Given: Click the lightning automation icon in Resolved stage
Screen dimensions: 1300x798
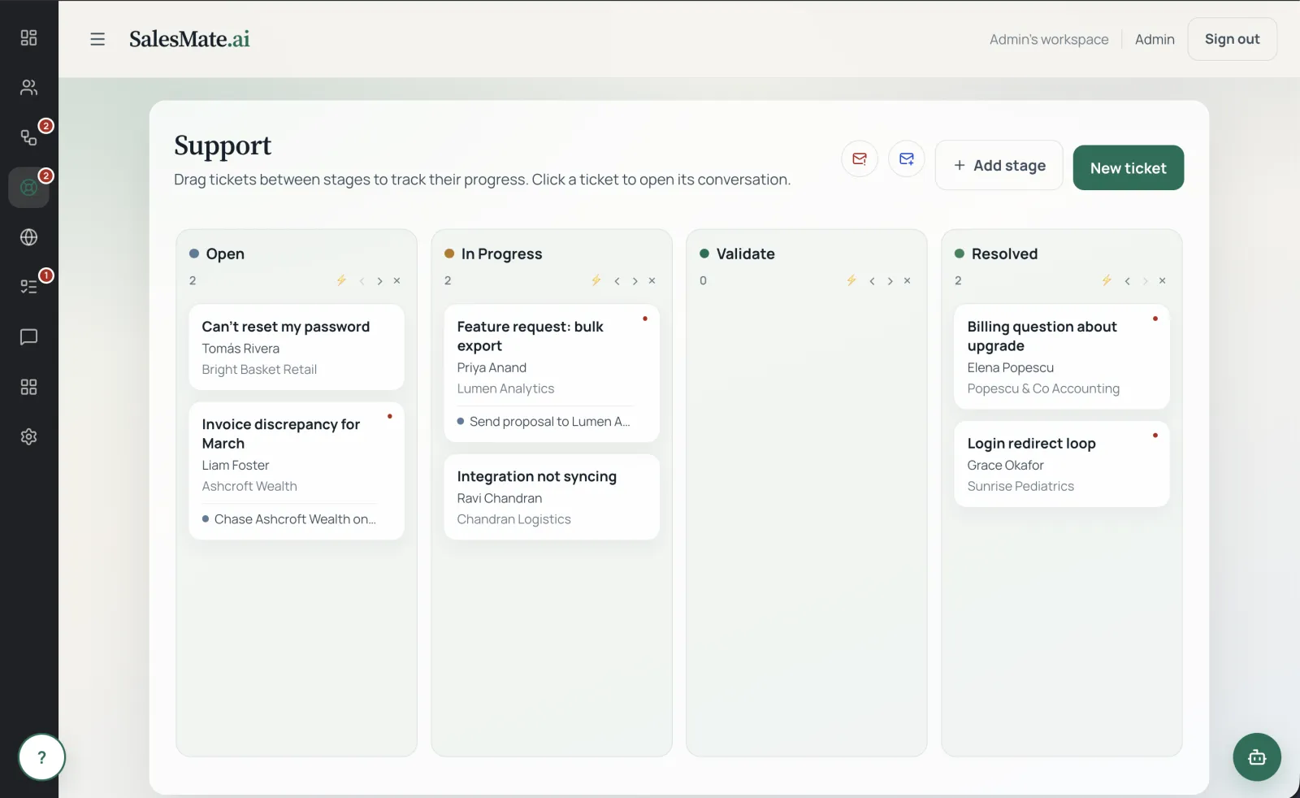Looking at the screenshot, I should pyautogui.click(x=1107, y=280).
